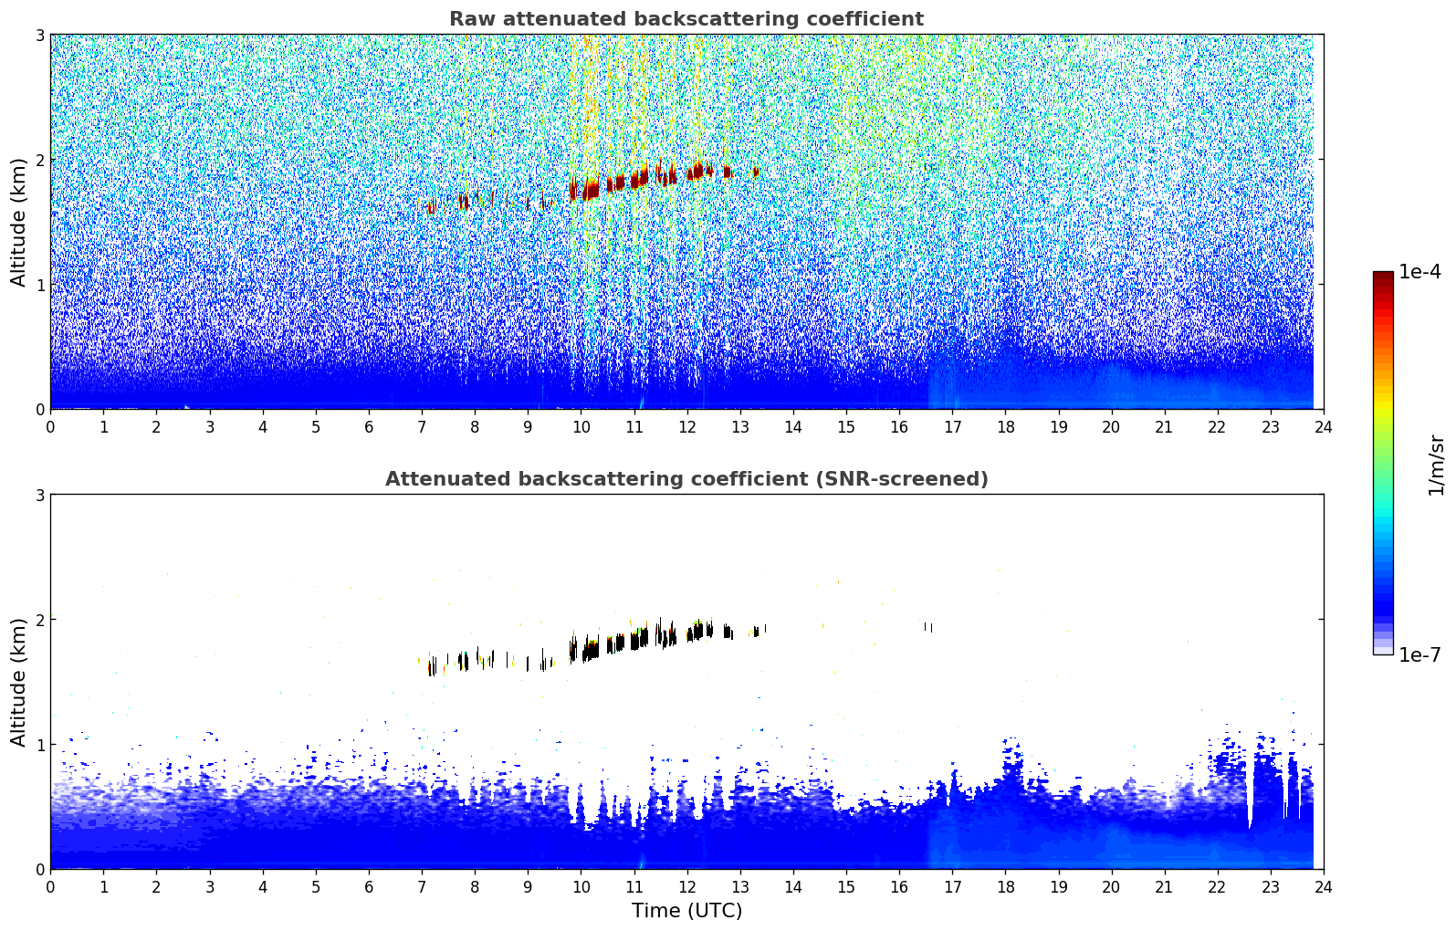
Task: Click the '0' hour tick on the top time axis
Action: 50,426
